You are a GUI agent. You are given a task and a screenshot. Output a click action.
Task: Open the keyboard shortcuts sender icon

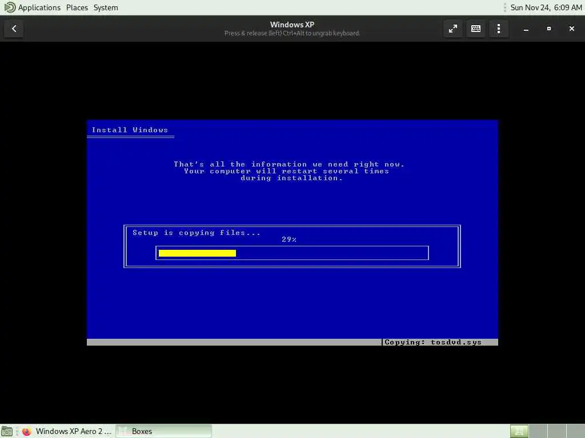pyautogui.click(x=476, y=29)
